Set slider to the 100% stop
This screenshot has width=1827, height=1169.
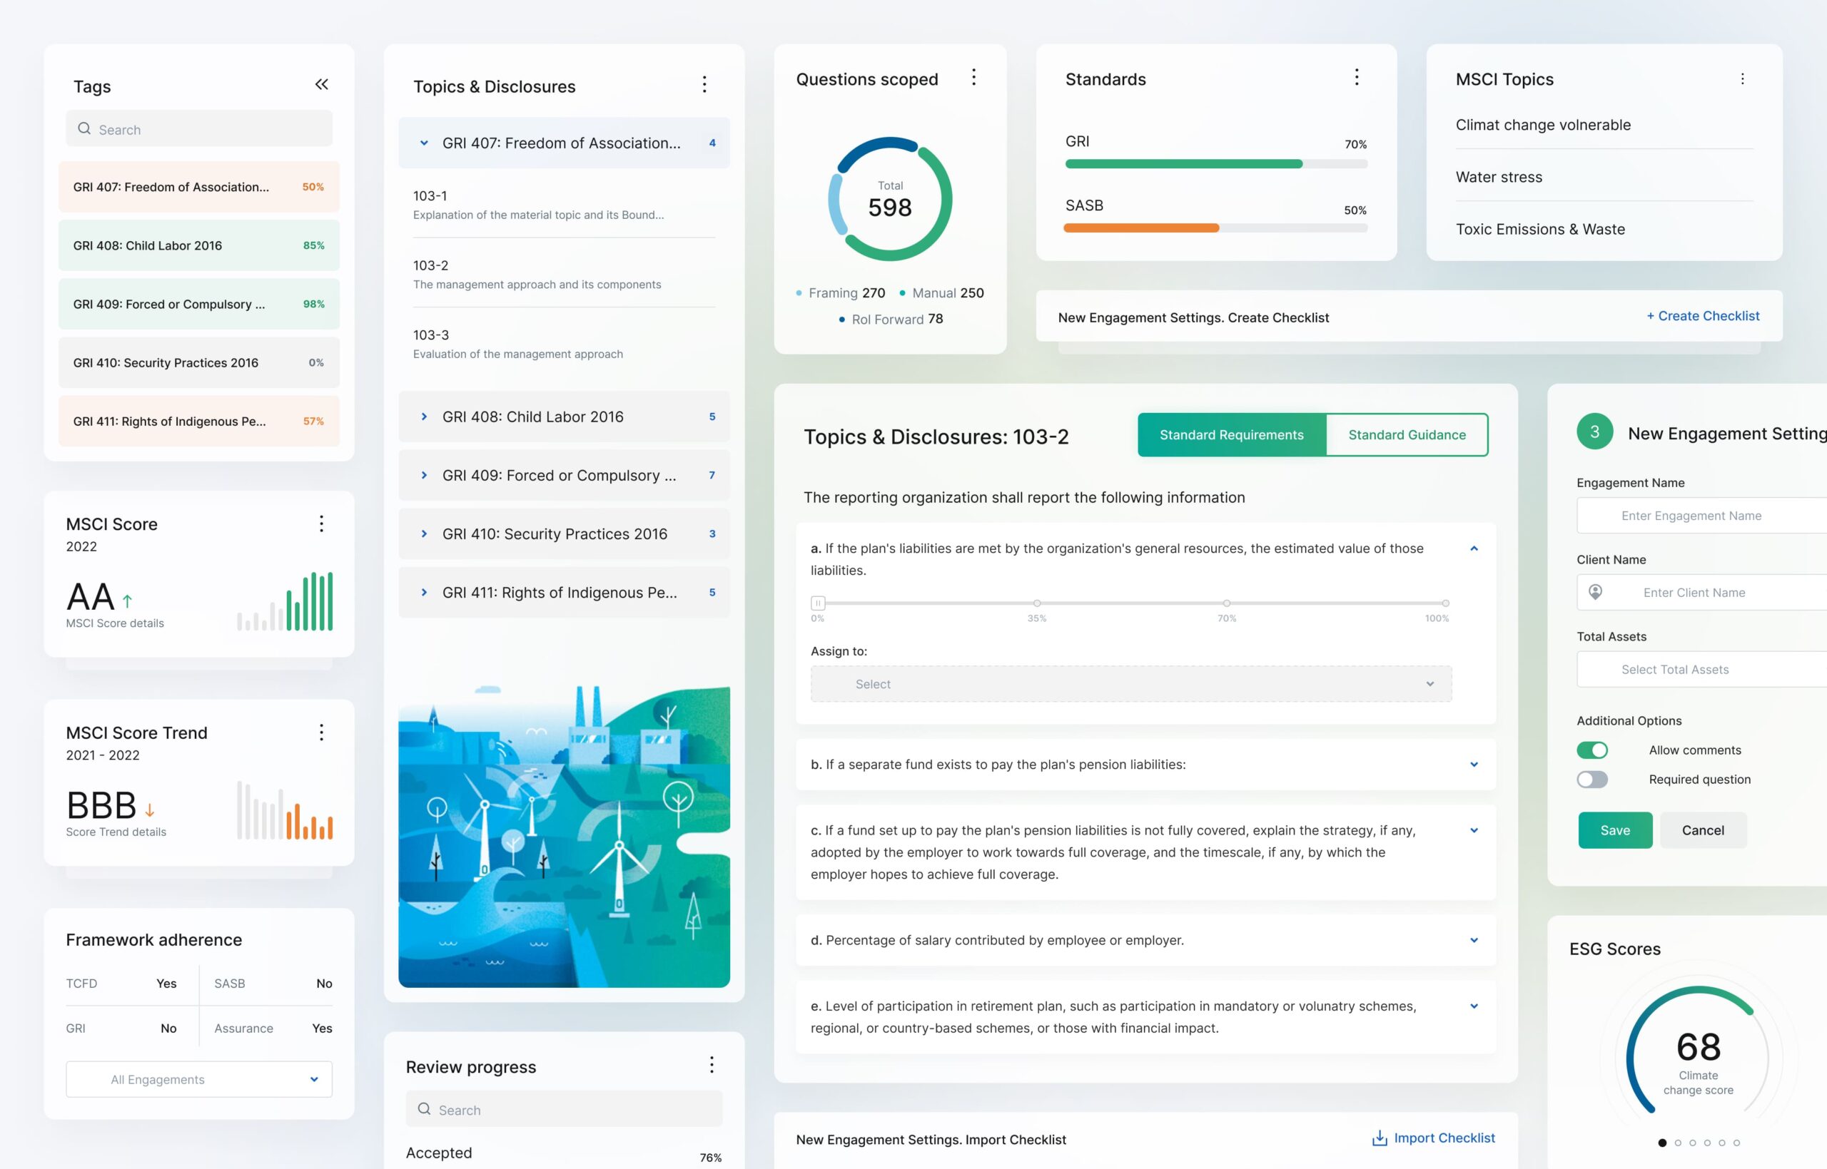click(1446, 603)
